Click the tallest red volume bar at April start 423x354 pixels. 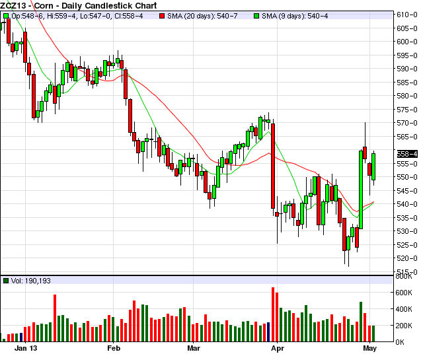click(273, 314)
